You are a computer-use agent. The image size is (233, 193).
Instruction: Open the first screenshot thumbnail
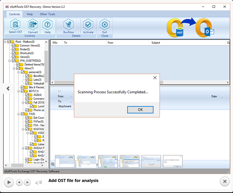65,161
